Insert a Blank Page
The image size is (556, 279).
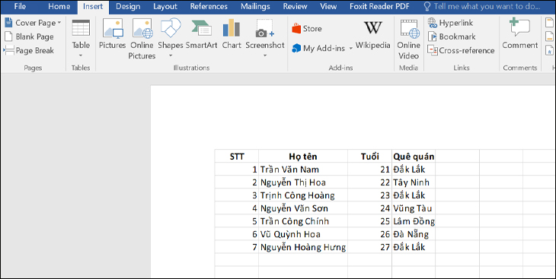pos(29,36)
